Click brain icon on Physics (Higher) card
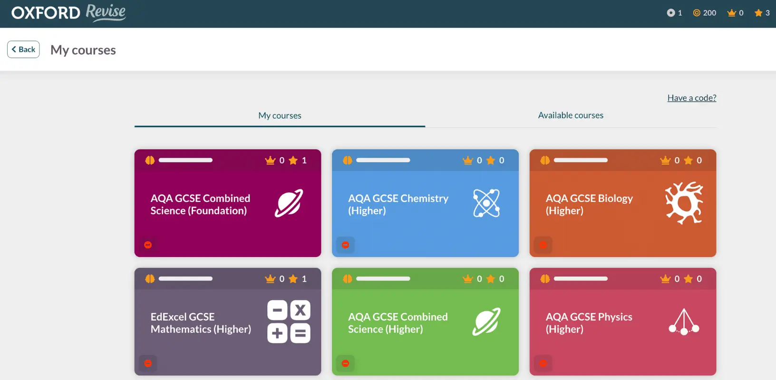The height and width of the screenshot is (380, 776). (545, 279)
